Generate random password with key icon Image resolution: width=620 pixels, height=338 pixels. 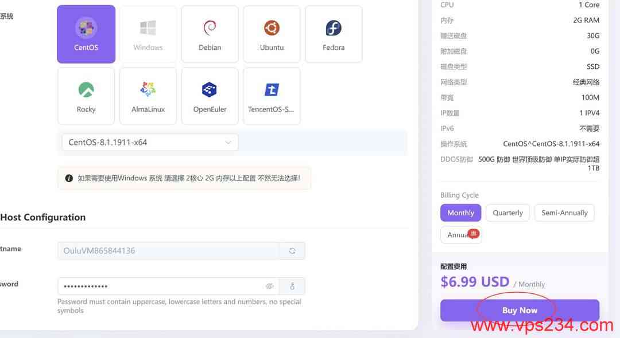[x=292, y=286]
